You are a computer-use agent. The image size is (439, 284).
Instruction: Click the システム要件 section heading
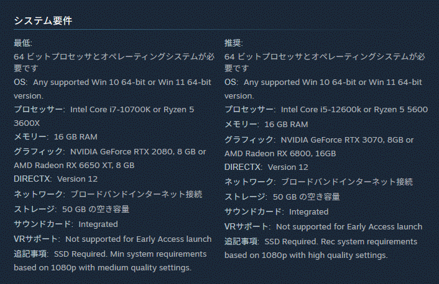(x=43, y=20)
